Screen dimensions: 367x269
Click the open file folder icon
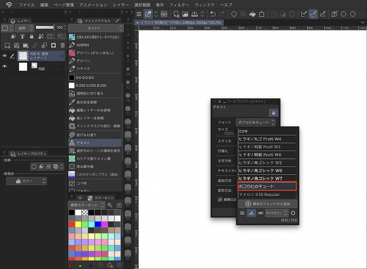pyautogui.click(x=185, y=14)
